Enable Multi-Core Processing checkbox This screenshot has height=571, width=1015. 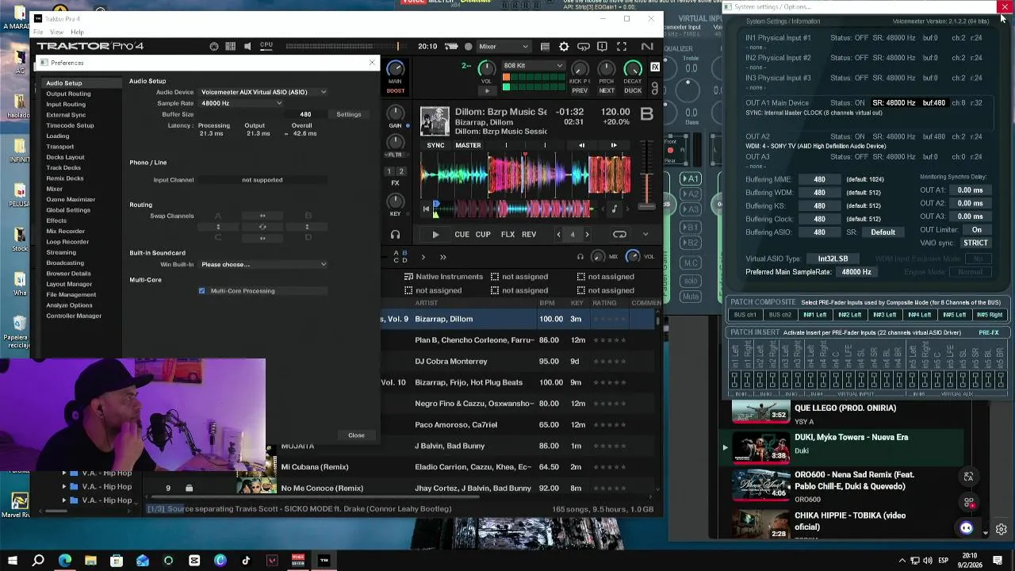coord(201,291)
